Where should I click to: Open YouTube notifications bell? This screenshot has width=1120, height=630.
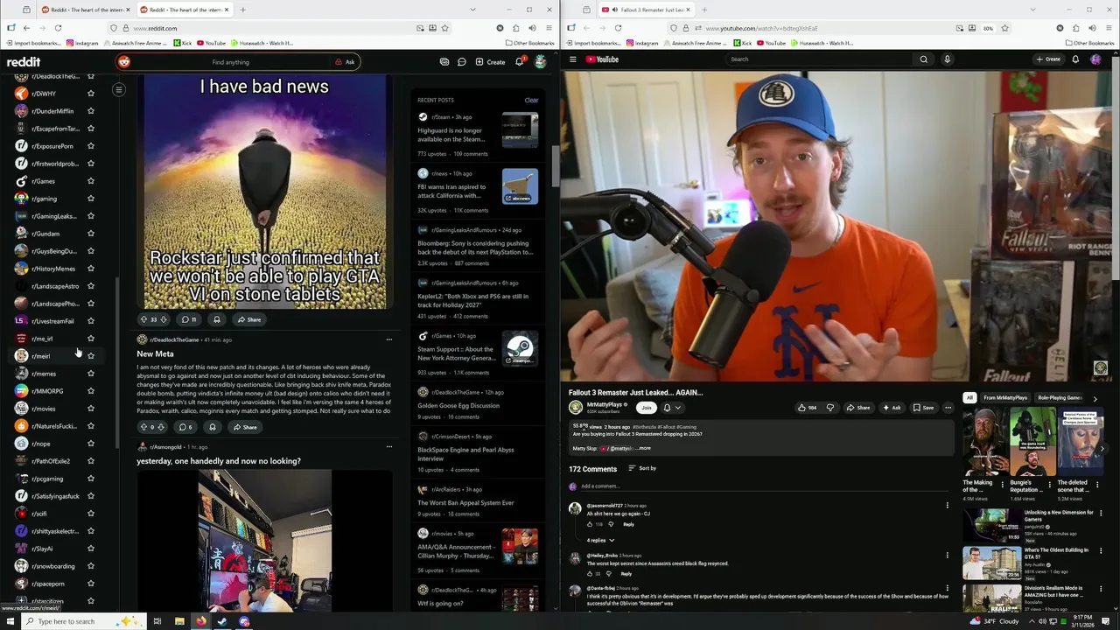tap(1075, 59)
